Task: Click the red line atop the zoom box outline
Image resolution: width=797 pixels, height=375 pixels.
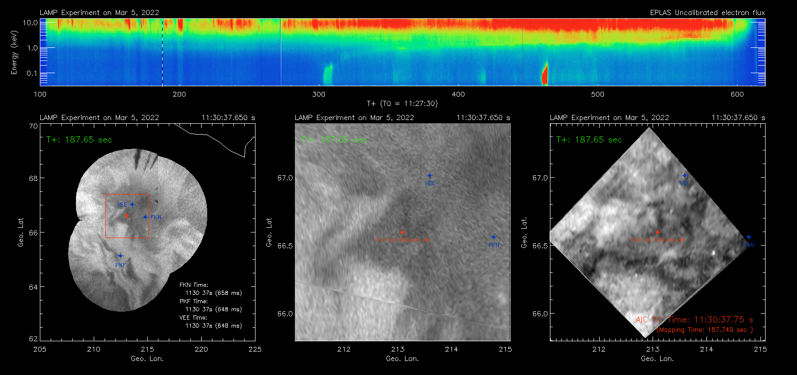Action: 128,194
